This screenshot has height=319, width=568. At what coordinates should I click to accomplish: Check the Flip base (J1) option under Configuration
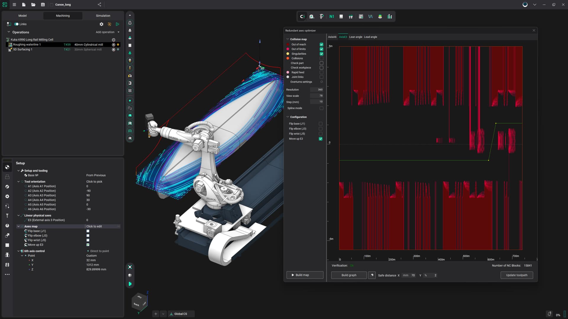coord(320,124)
